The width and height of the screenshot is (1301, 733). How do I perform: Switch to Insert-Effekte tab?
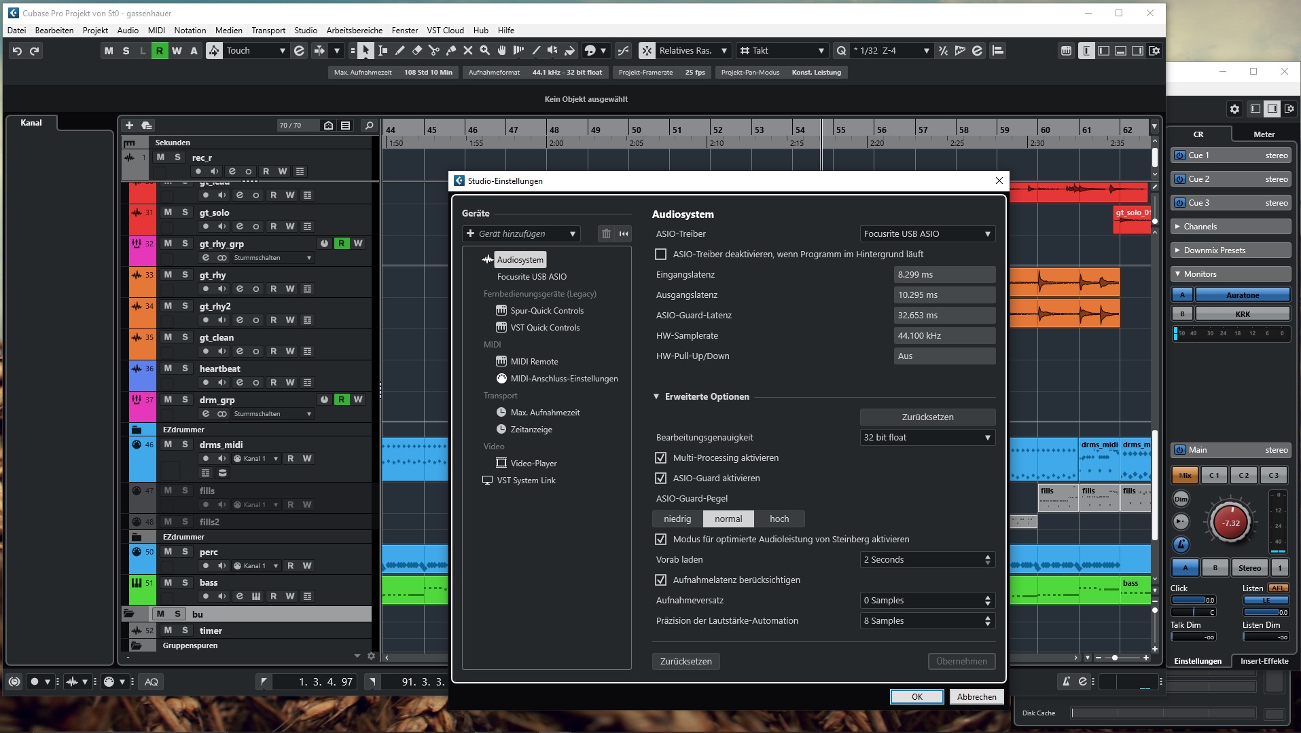(x=1264, y=661)
